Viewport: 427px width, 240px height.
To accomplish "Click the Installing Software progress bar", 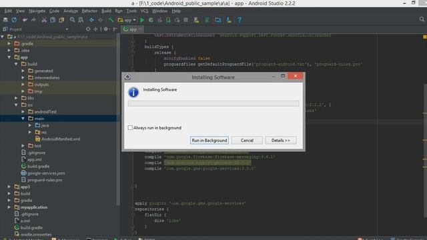I will click(213, 104).
